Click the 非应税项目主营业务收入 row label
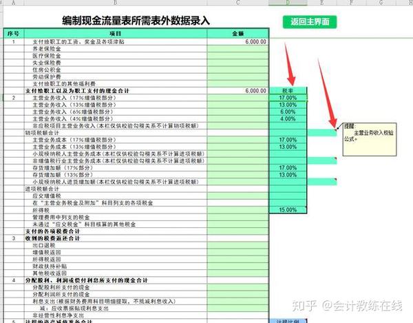Image resolution: width=413 pixels, height=323 pixels. (x=116, y=125)
